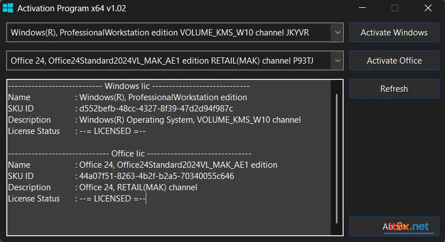Click the maximize button in title bar
The width and height of the screenshot is (445, 242).
point(395,8)
